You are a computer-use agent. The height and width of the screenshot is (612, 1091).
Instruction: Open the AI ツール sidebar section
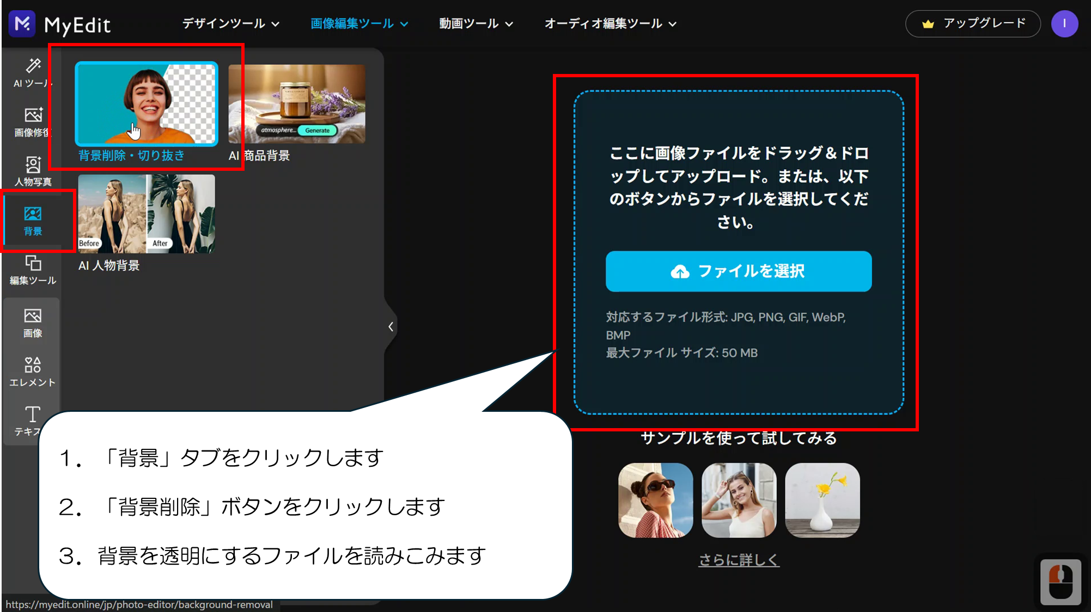33,73
